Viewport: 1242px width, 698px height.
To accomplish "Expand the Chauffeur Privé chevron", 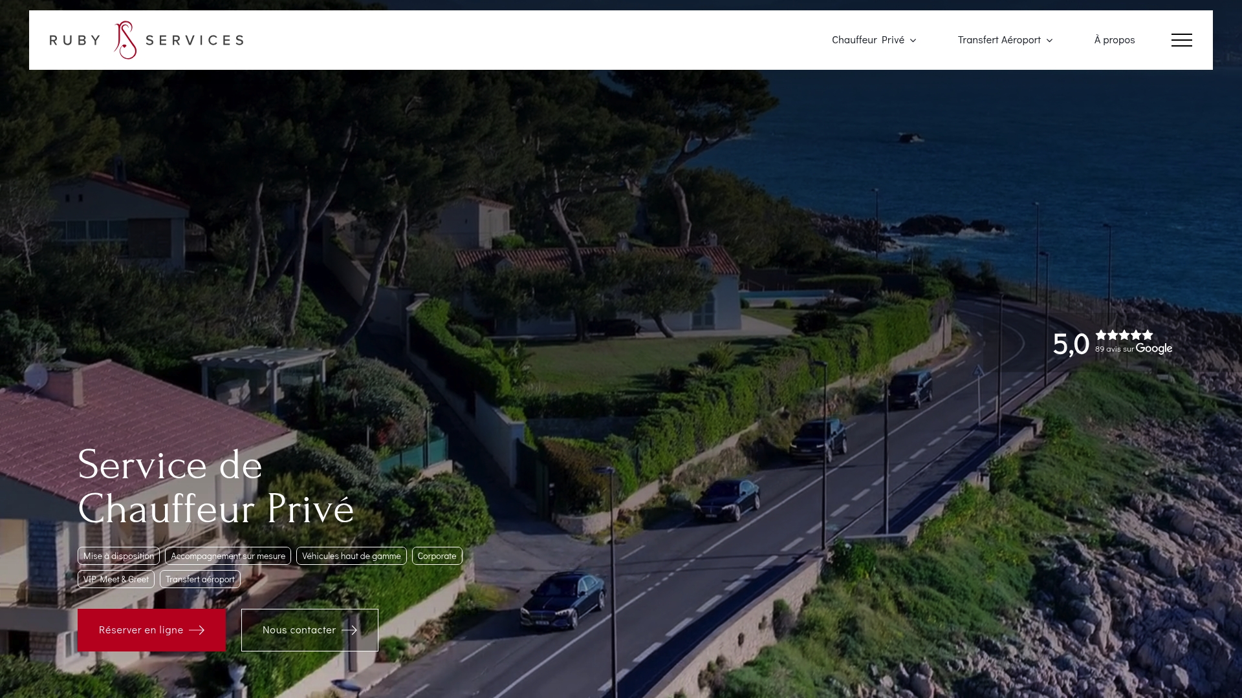I will 913,41.
